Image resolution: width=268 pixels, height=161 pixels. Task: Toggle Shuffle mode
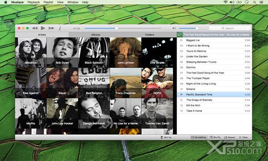[215, 137]
